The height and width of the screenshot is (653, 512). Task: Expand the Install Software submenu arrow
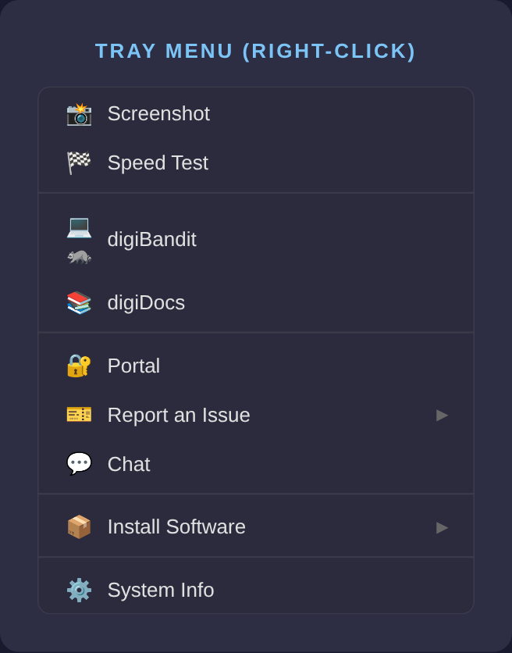tap(443, 527)
